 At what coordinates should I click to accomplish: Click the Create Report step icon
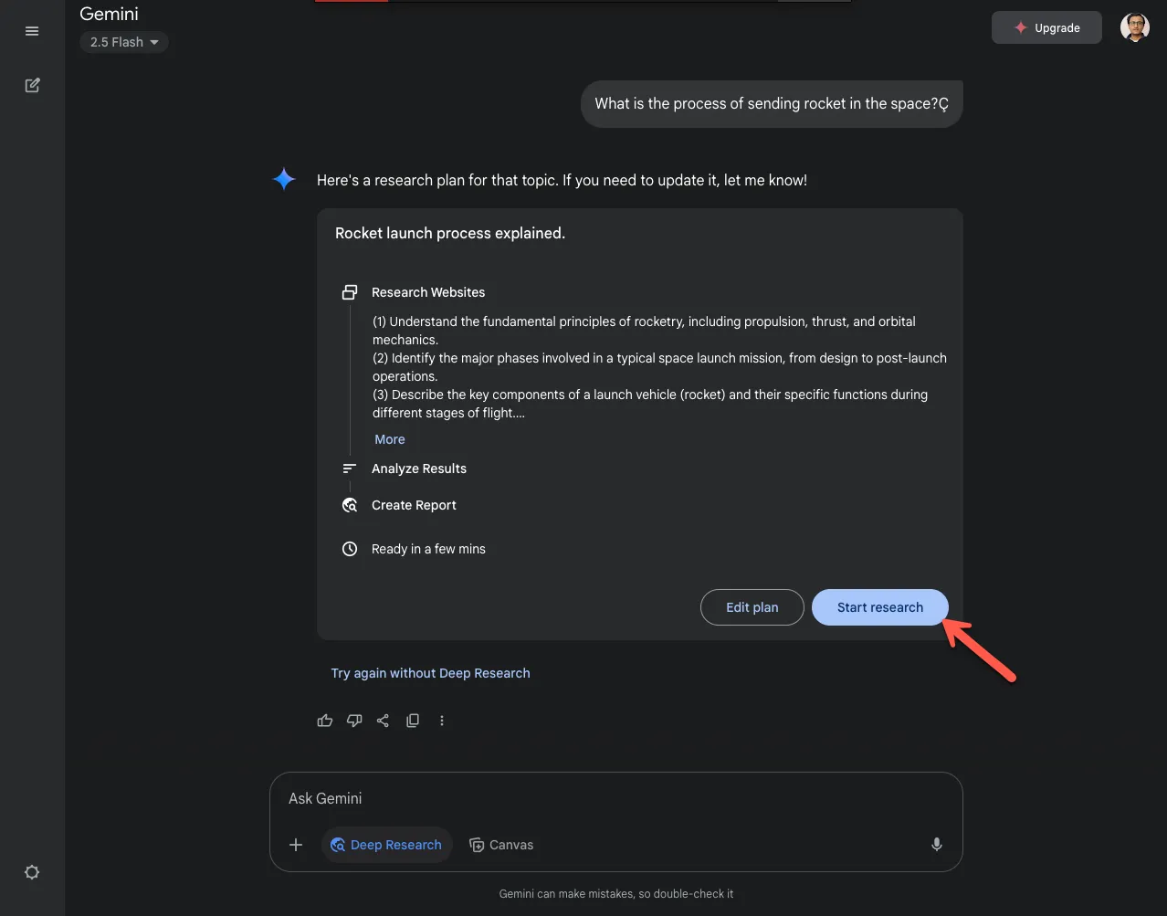(x=350, y=505)
